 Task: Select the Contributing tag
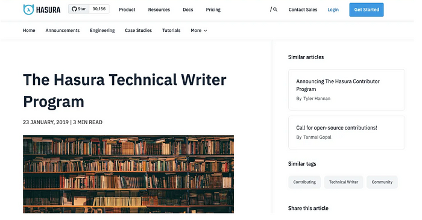(x=304, y=182)
